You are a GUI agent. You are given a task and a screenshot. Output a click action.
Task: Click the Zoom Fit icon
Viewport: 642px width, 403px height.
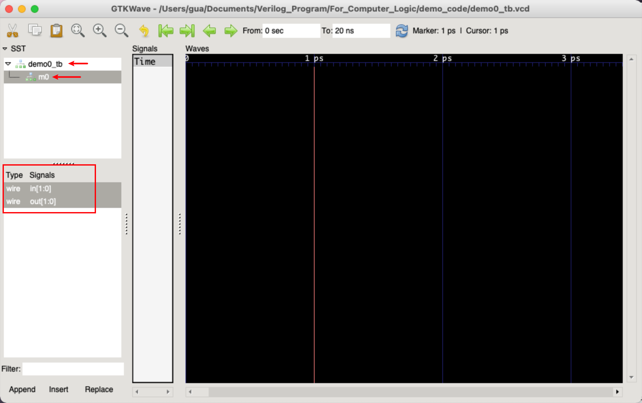point(78,31)
